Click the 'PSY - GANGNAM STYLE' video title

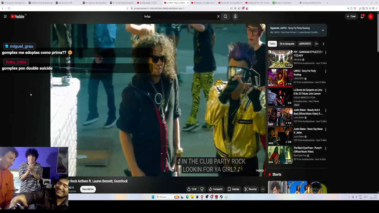(308, 54)
